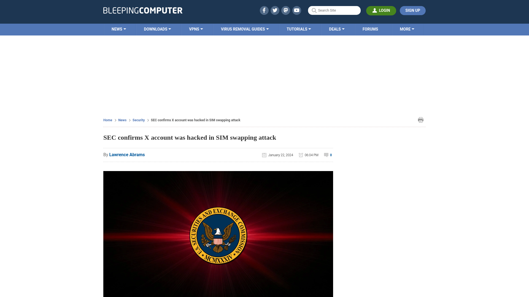Click the Security breadcrumb link

click(x=138, y=120)
